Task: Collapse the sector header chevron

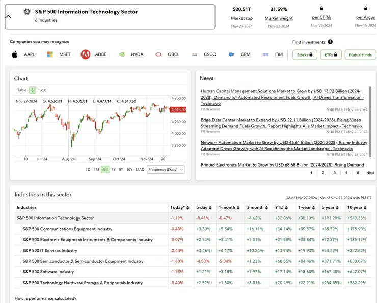Action: pyautogui.click(x=8, y=17)
